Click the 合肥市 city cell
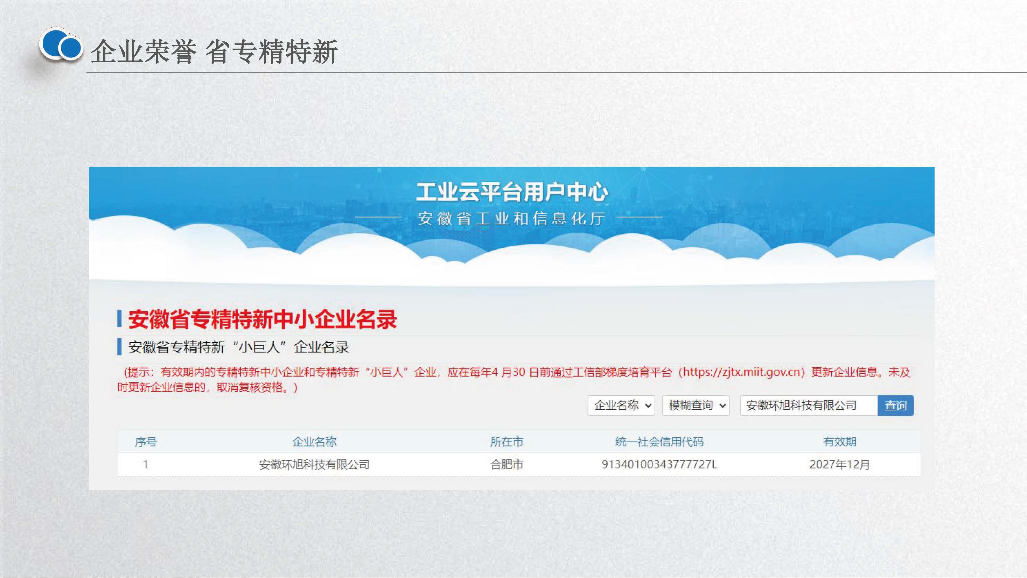The image size is (1027, 578). [507, 464]
